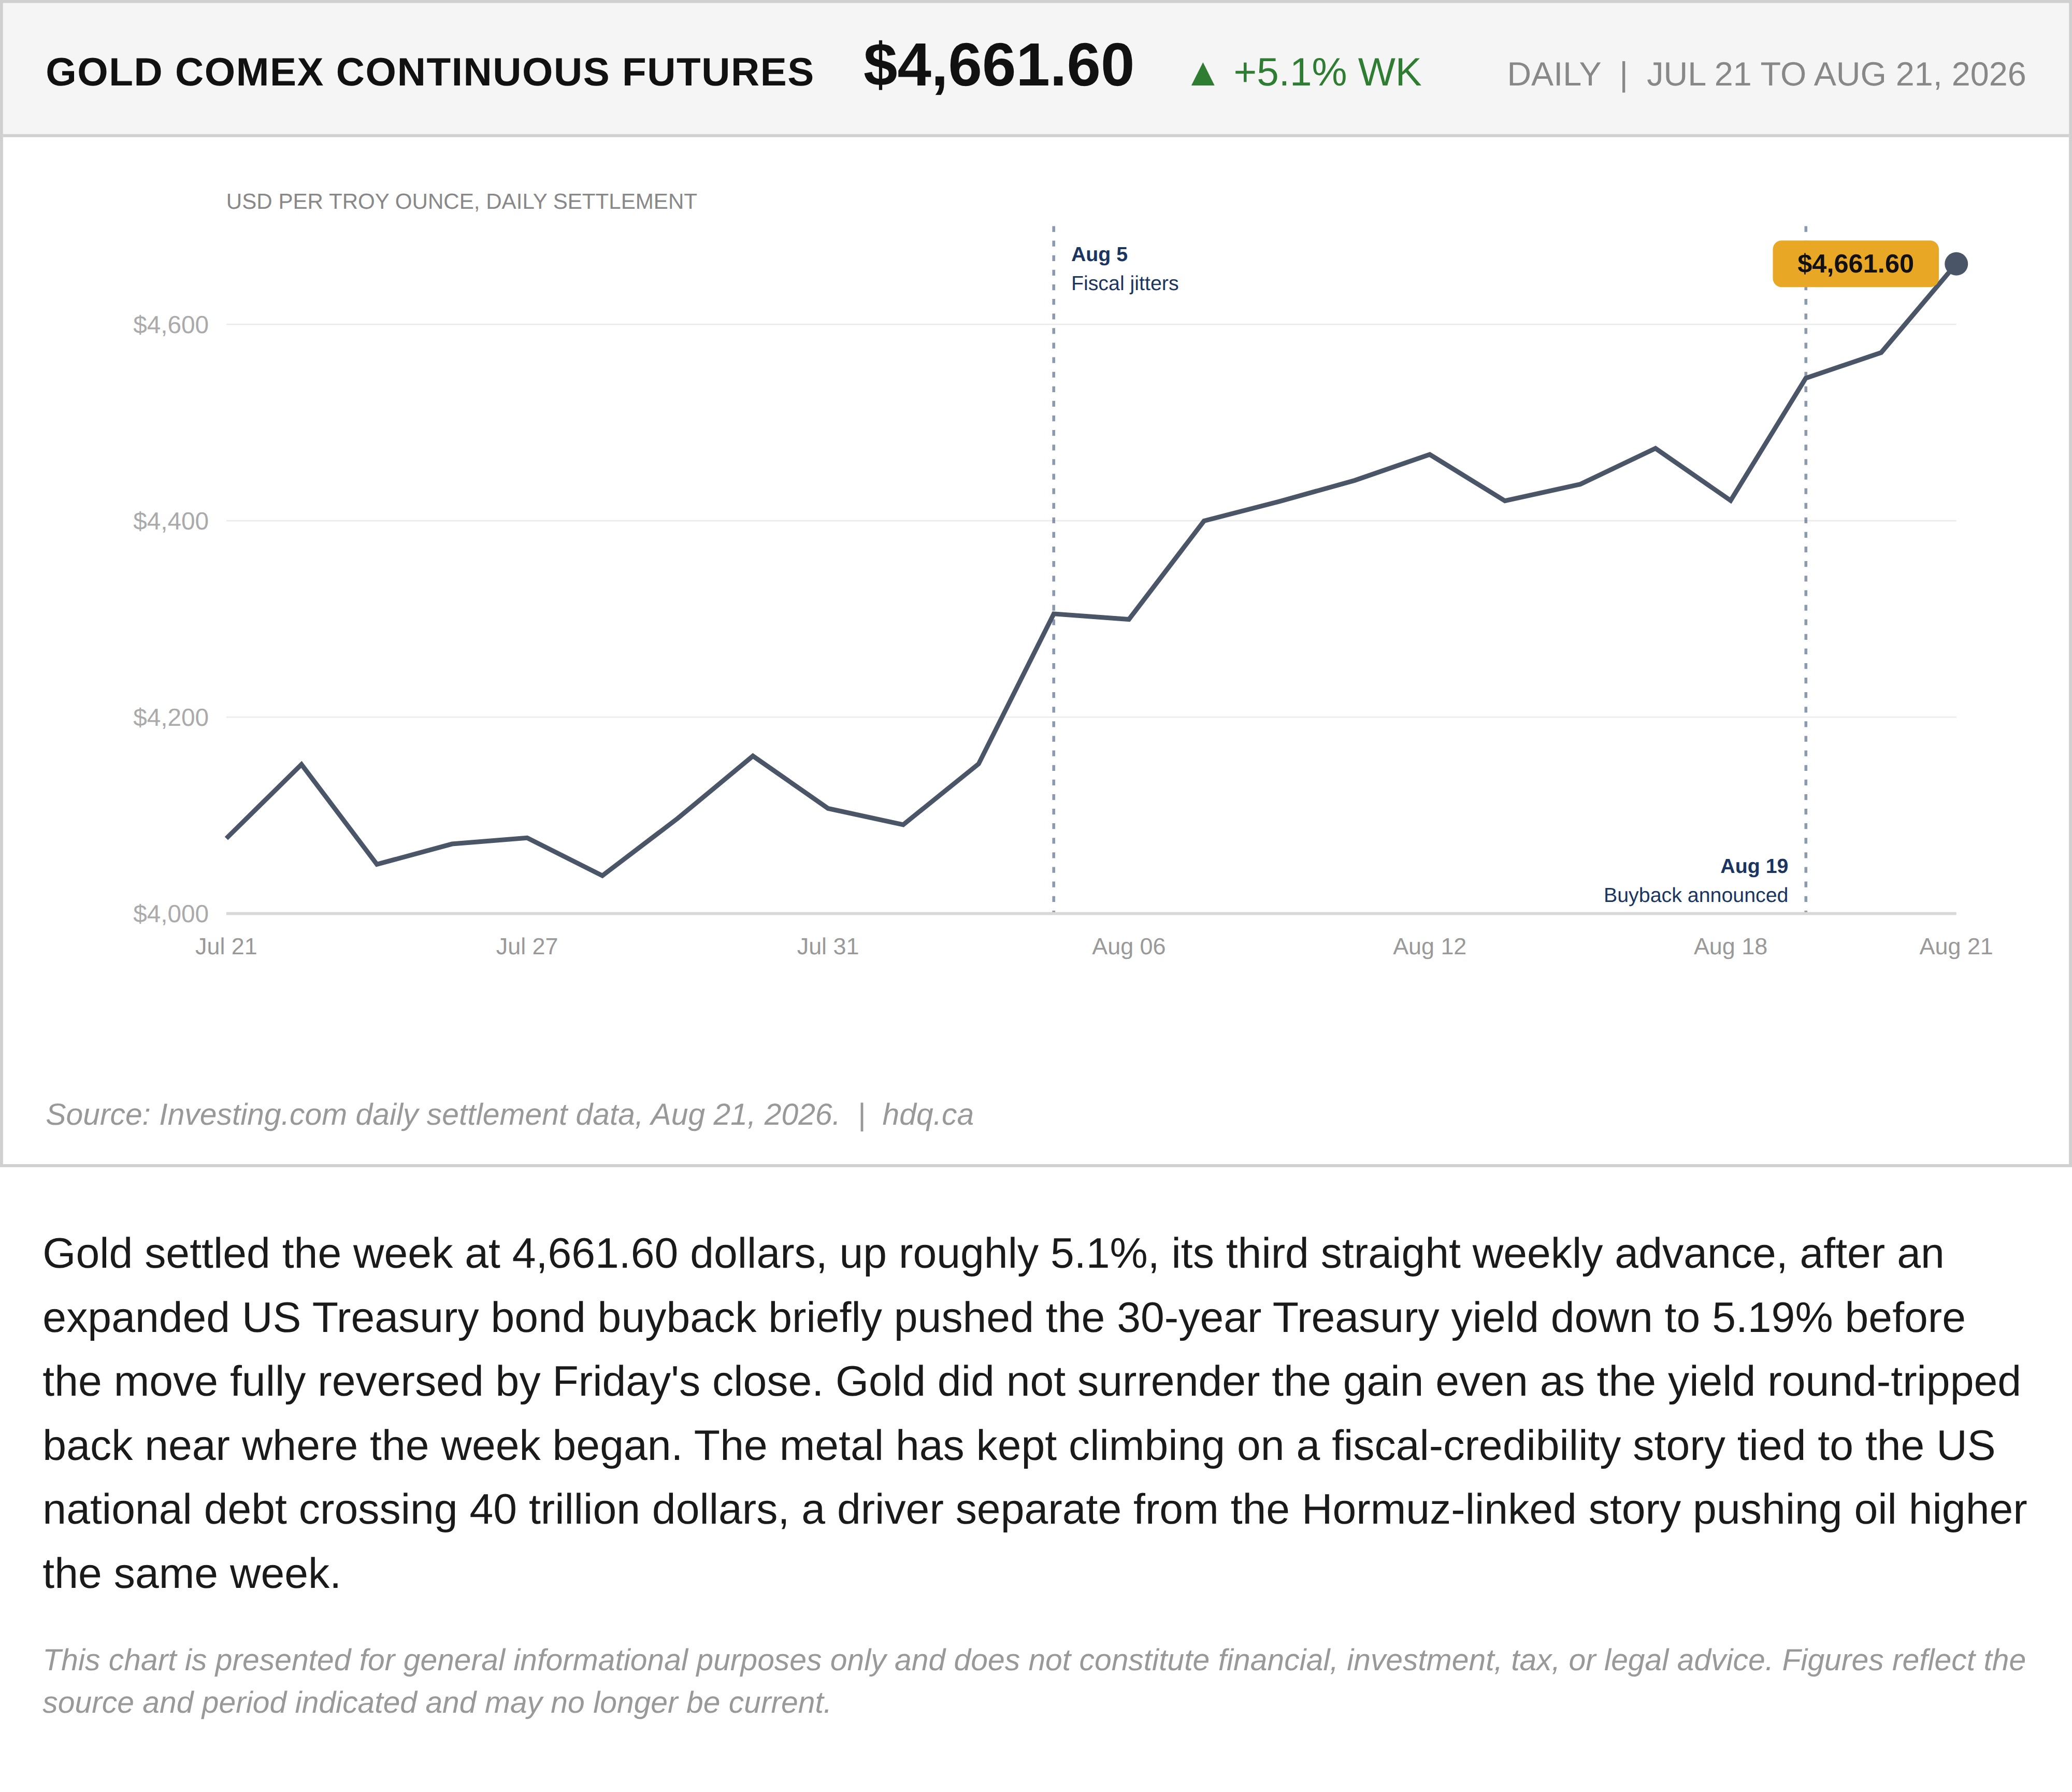
Task: Select the $4,400 y-axis label
Action: click(x=171, y=521)
